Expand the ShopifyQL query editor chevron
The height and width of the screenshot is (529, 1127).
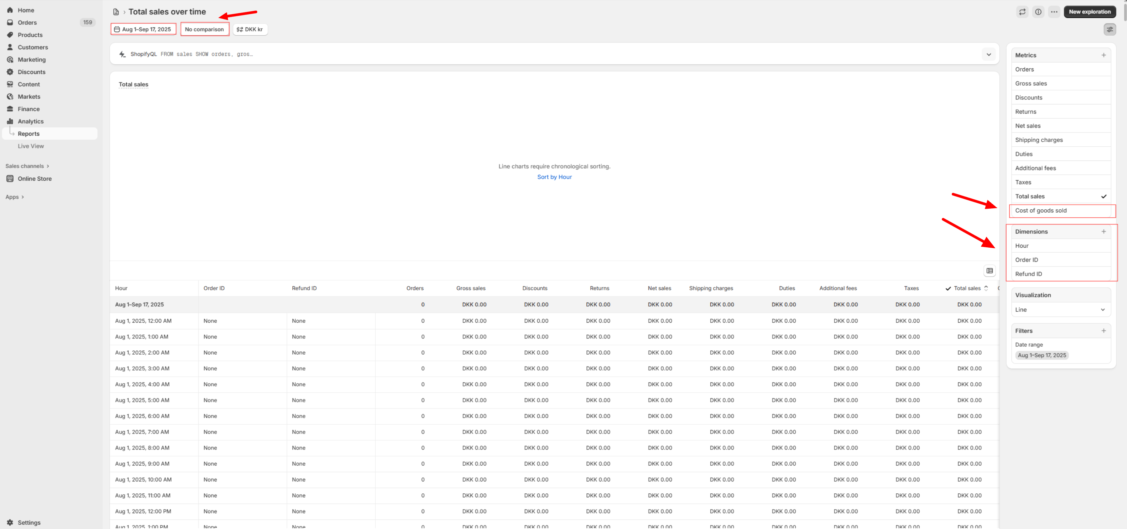[x=988, y=54]
